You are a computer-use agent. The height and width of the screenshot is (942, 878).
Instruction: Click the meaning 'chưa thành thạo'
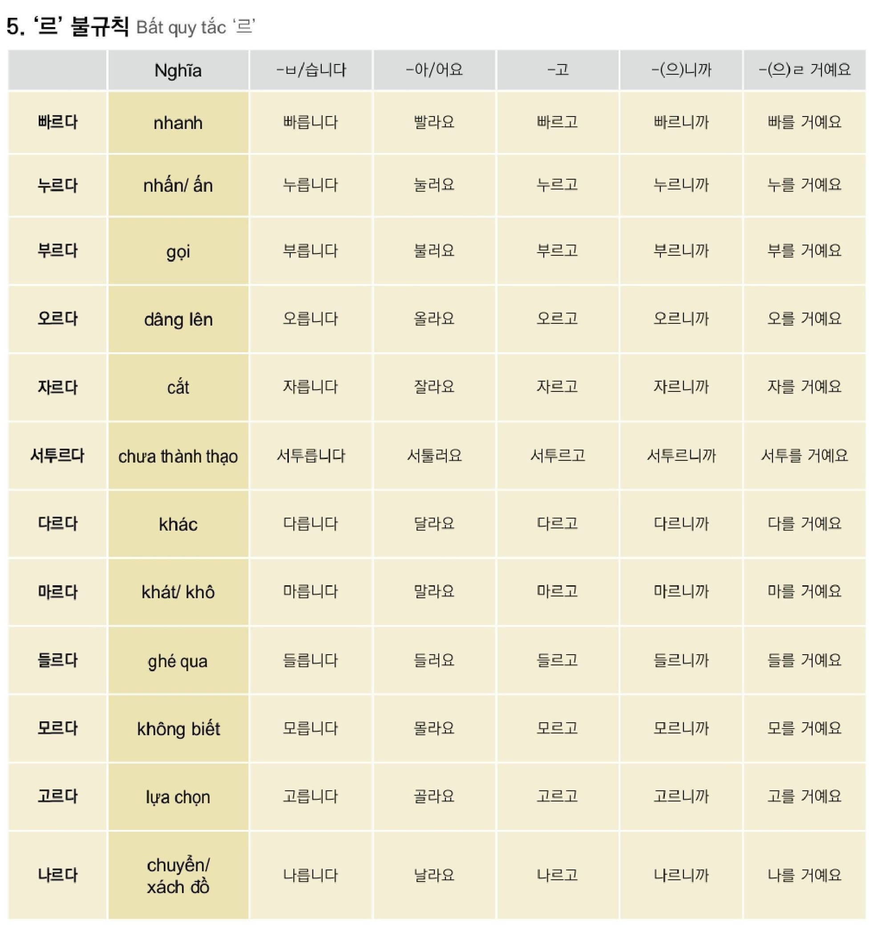click(x=178, y=456)
